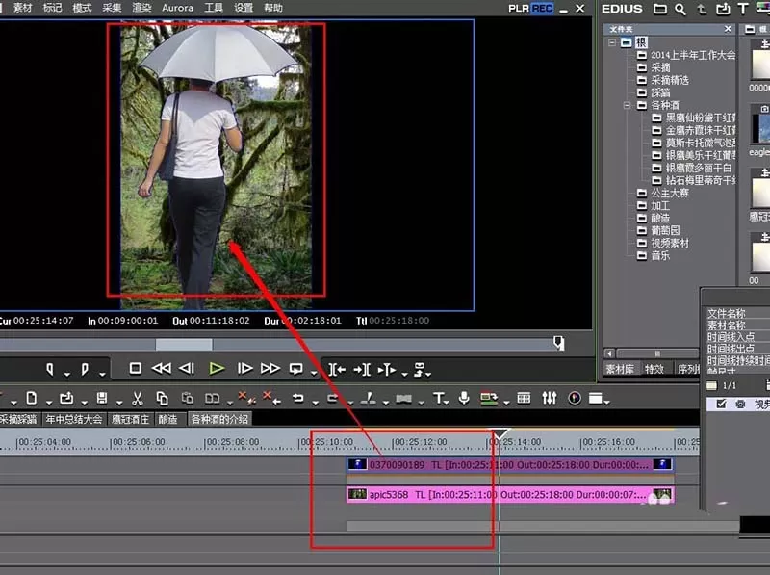Switch to the 素材库 tab
The width and height of the screenshot is (770, 575).
620,369
